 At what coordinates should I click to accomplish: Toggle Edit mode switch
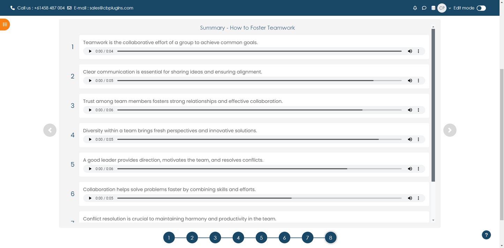481,8
